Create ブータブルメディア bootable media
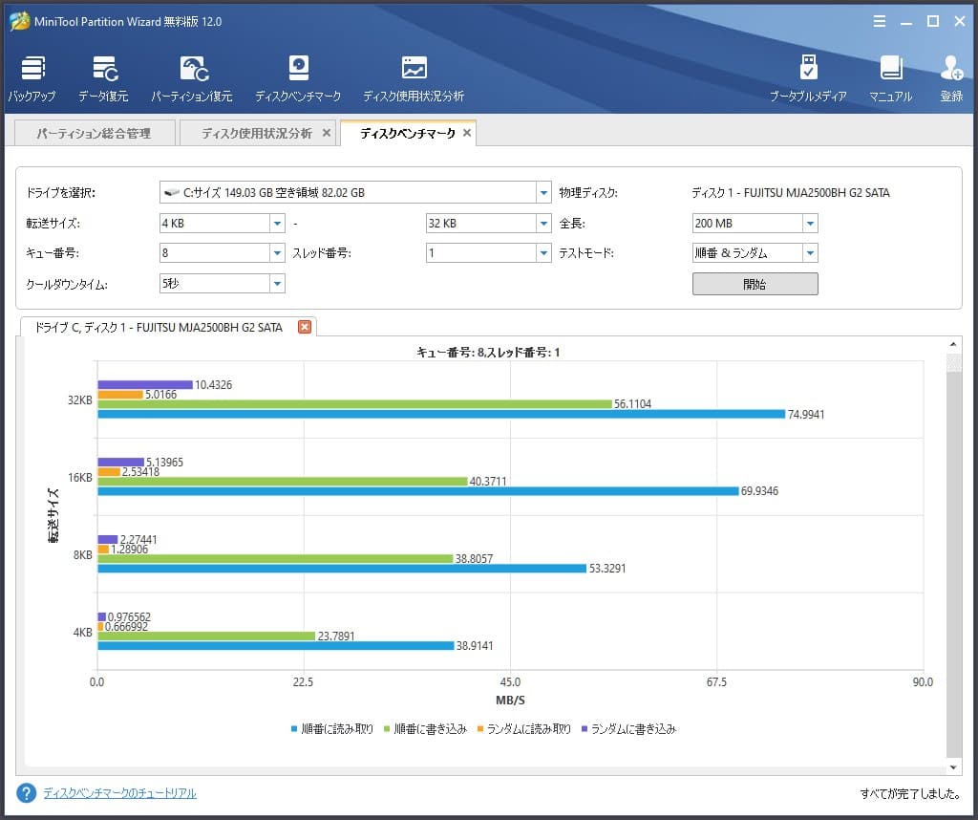The image size is (978, 820). (808, 78)
